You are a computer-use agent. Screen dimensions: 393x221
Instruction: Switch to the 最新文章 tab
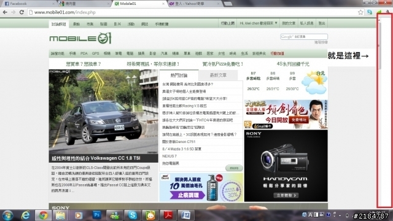(218, 75)
